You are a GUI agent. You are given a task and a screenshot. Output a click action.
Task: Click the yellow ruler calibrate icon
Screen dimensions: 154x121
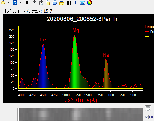coord(61,2)
